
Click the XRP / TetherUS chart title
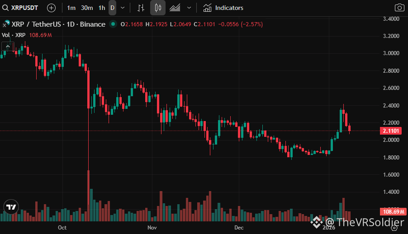(x=58, y=24)
